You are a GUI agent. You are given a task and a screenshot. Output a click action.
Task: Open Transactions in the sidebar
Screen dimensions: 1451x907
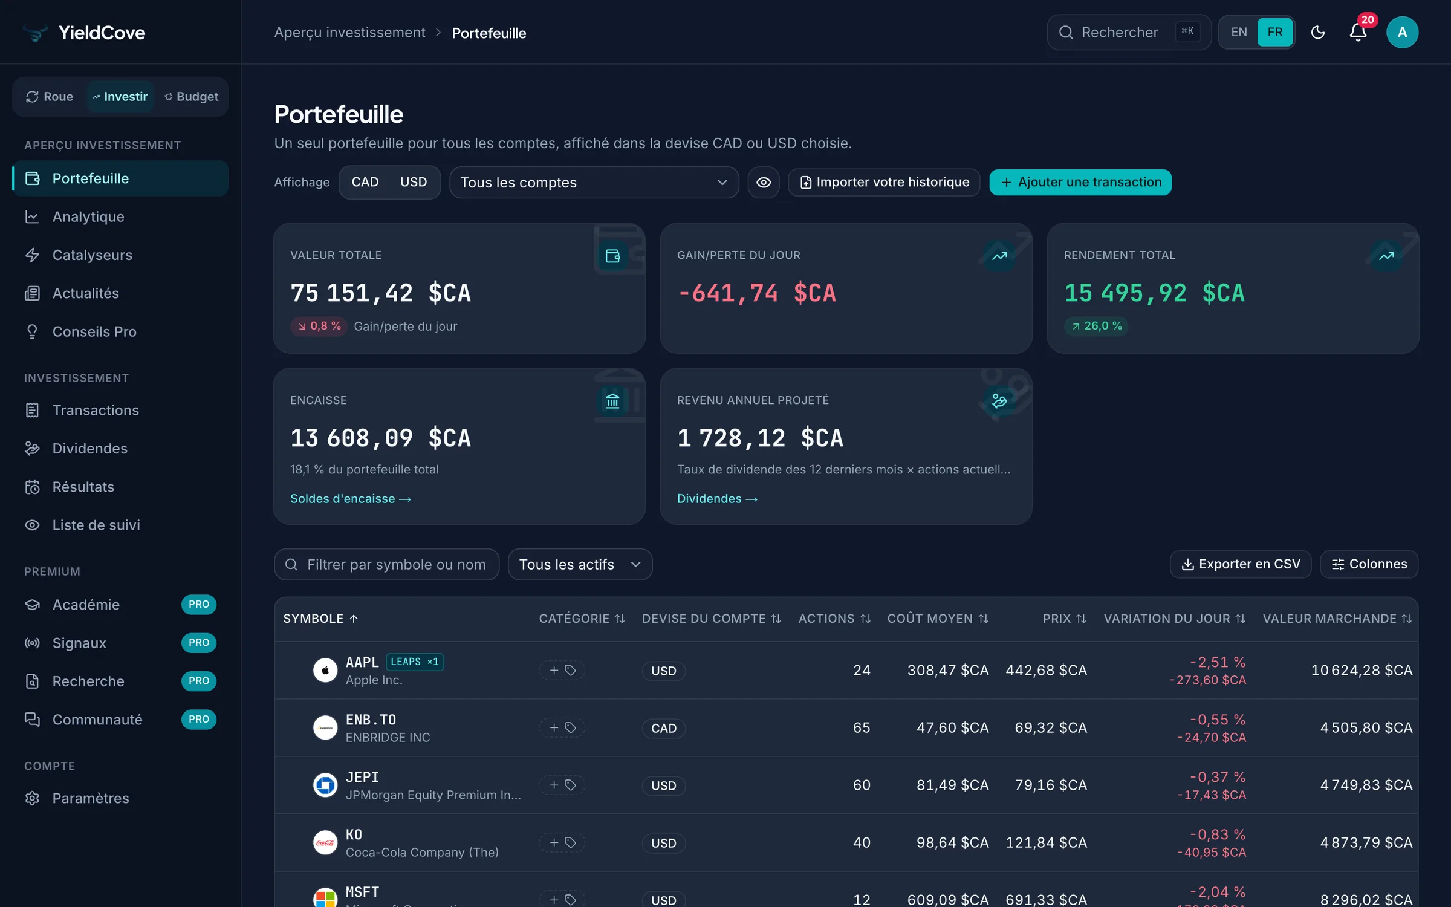[x=120, y=410]
